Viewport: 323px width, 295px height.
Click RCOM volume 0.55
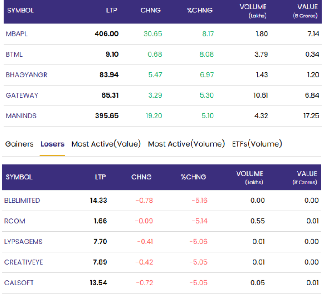[x=258, y=221]
